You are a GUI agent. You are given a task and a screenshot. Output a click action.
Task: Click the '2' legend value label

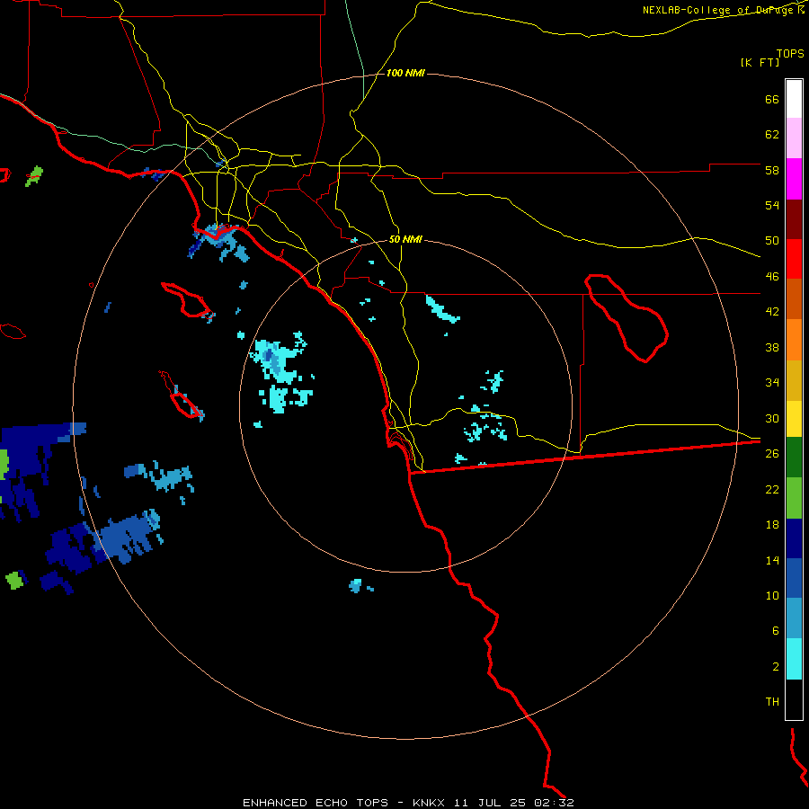point(776,667)
